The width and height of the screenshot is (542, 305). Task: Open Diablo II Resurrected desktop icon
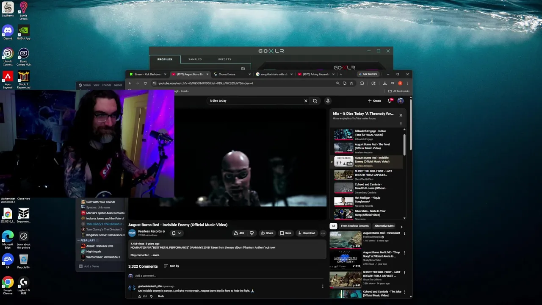point(23,80)
